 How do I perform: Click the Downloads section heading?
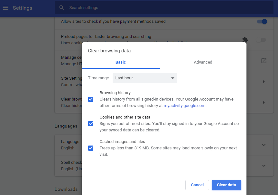(x=66, y=189)
